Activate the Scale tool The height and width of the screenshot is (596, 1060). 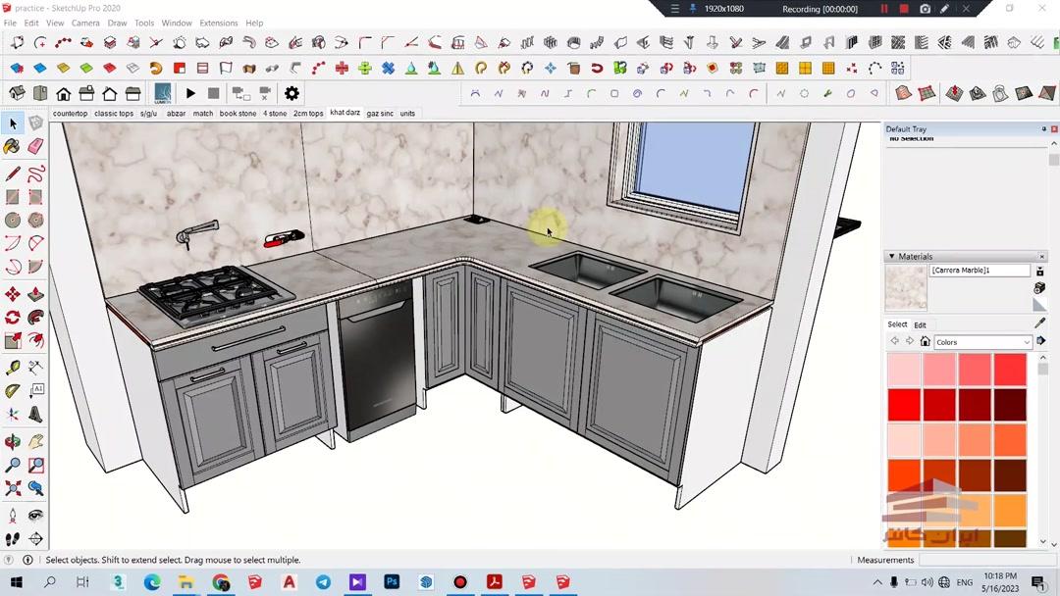13,340
